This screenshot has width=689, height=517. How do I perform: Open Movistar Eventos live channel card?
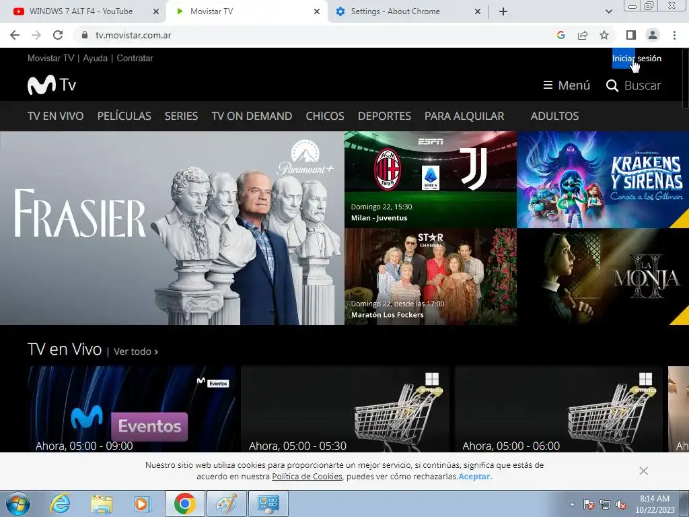click(131, 409)
